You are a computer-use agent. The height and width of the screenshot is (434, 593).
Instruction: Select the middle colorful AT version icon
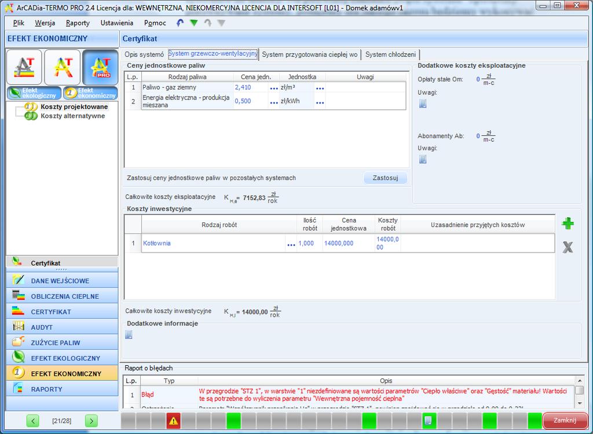(63, 67)
